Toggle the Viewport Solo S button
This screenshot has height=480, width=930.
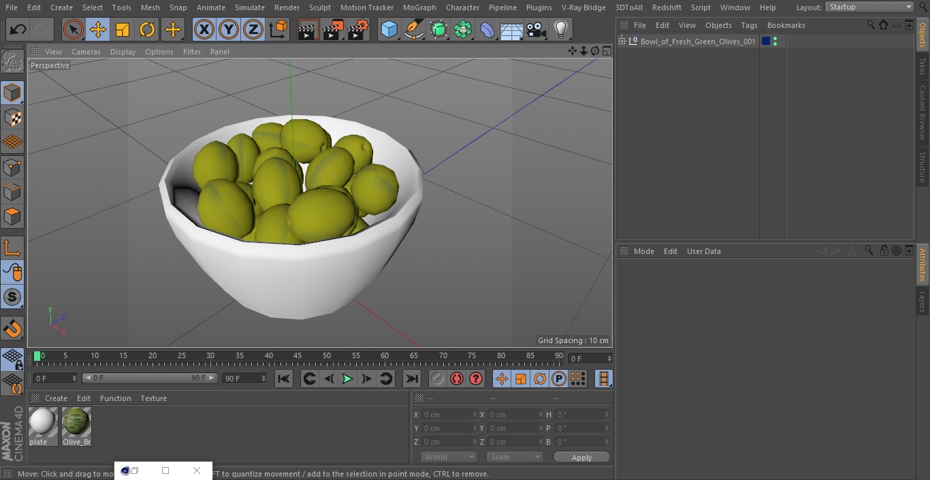12,297
